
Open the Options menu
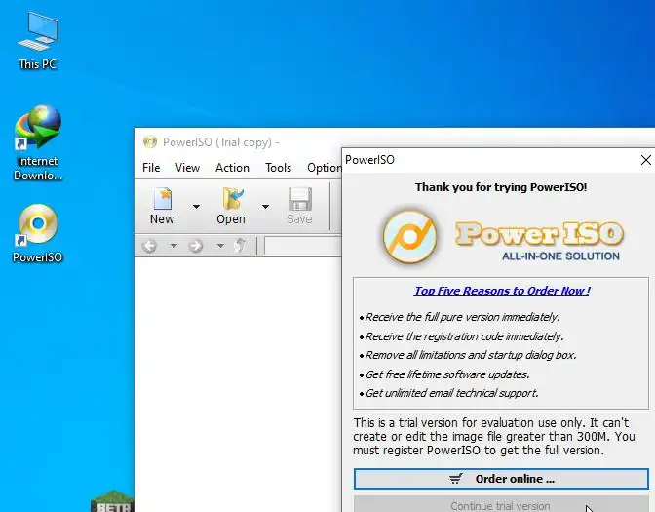point(325,168)
